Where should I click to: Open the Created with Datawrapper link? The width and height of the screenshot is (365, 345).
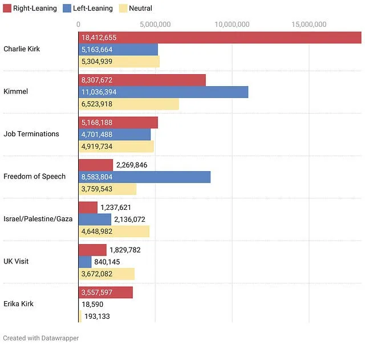click(41, 338)
